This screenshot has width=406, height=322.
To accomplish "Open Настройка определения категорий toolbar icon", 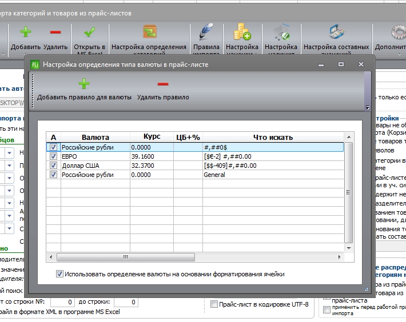I will point(149,31).
